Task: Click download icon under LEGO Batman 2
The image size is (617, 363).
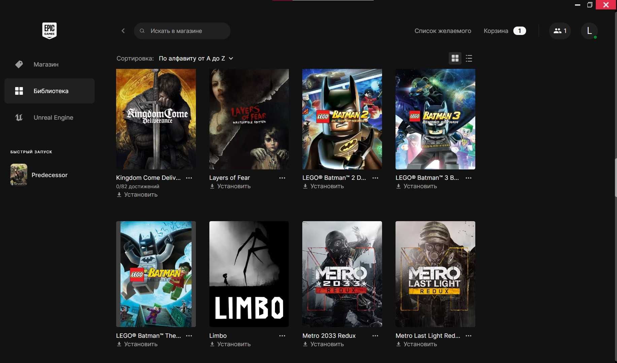Action: point(305,186)
